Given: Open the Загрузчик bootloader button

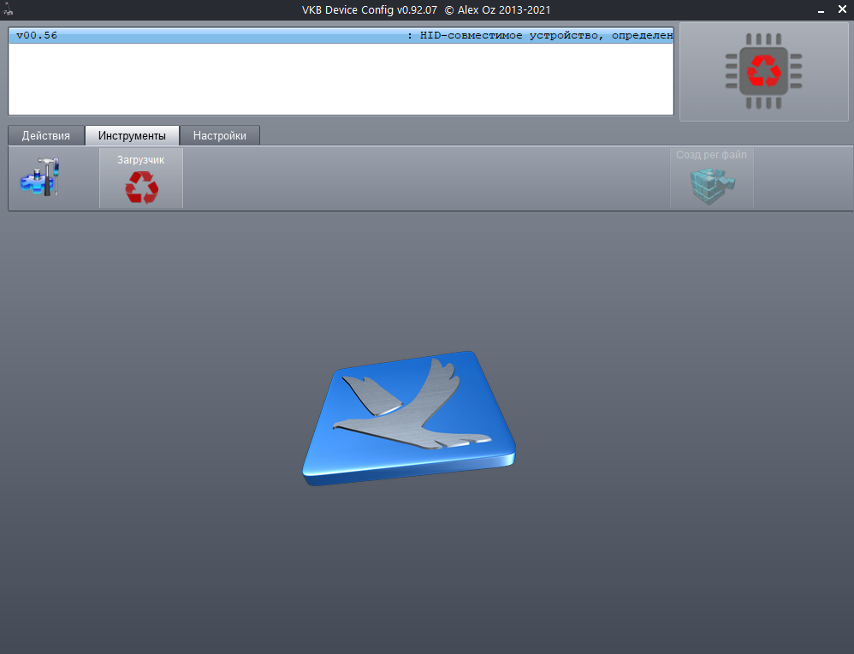Looking at the screenshot, I should [141, 178].
